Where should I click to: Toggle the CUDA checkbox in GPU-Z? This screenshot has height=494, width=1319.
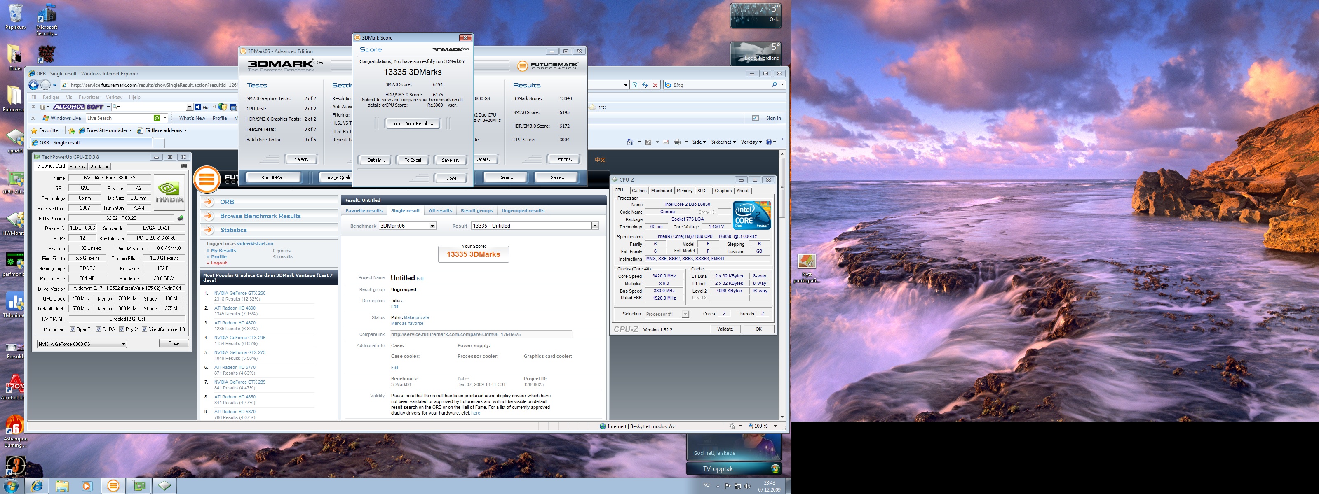click(x=99, y=329)
